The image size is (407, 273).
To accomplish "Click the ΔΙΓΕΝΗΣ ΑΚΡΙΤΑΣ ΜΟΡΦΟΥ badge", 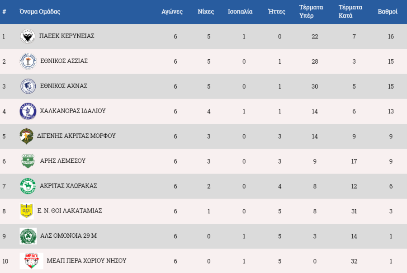I will click(27, 136).
